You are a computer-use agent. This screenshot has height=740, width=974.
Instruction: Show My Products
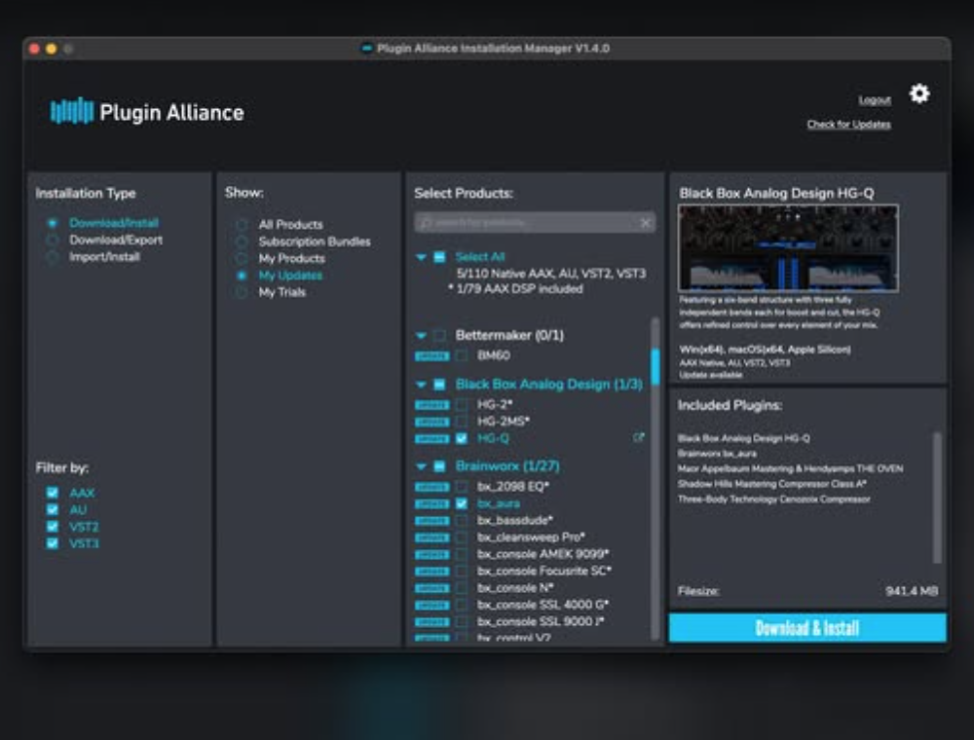pos(242,258)
